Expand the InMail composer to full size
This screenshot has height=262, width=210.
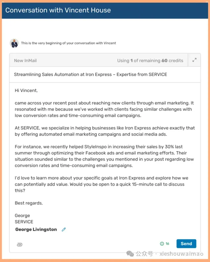pos(194,60)
